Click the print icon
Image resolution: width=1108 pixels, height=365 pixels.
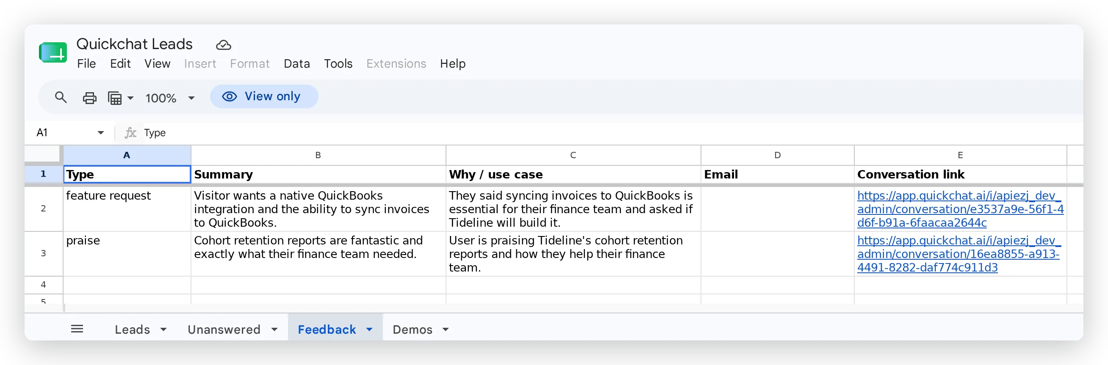89,98
